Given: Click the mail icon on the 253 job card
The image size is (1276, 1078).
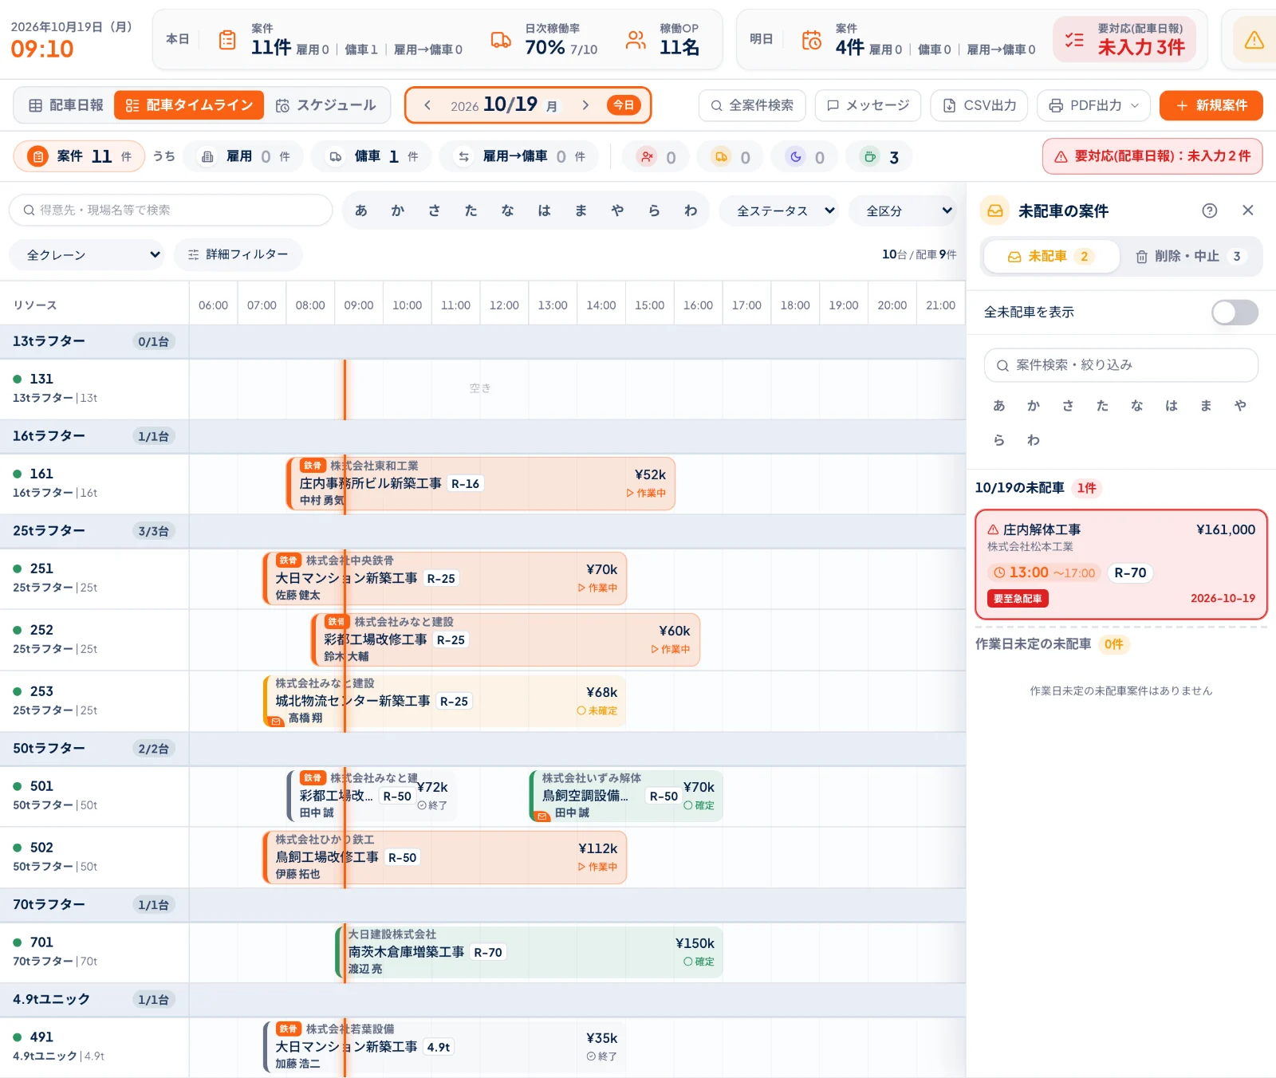Looking at the screenshot, I should [276, 721].
